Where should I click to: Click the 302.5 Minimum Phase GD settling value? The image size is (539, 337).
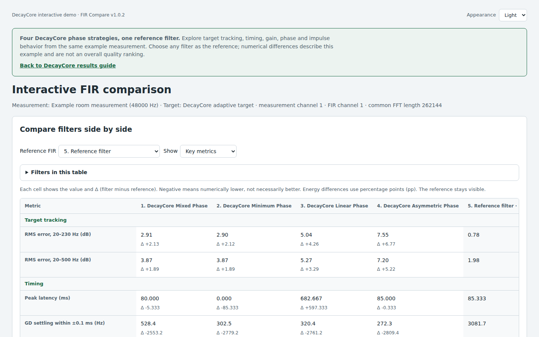coord(224,324)
